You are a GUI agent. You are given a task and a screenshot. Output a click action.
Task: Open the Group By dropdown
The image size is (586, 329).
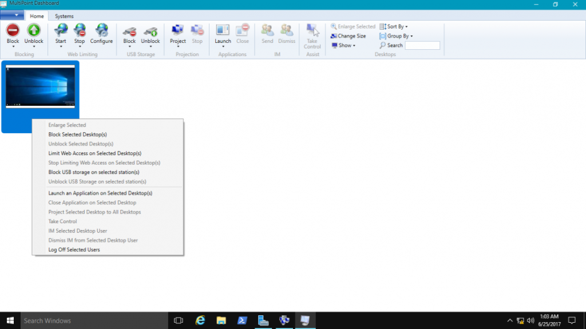[396, 36]
